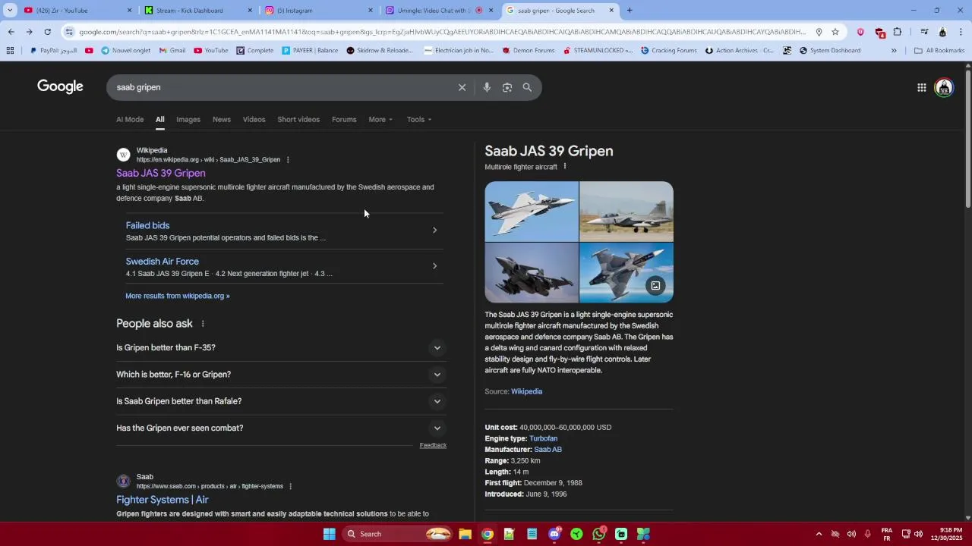Send Feedback on People also ask
The image size is (972, 546).
[x=433, y=445]
